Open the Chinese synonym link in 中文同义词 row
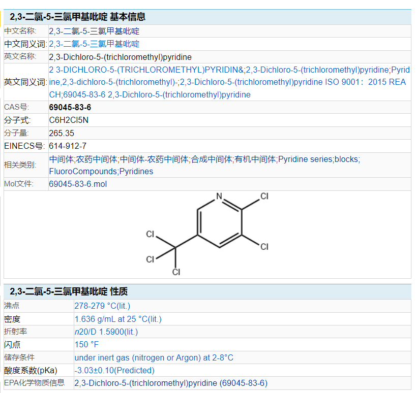The width and height of the screenshot is (416, 393). 94,44
